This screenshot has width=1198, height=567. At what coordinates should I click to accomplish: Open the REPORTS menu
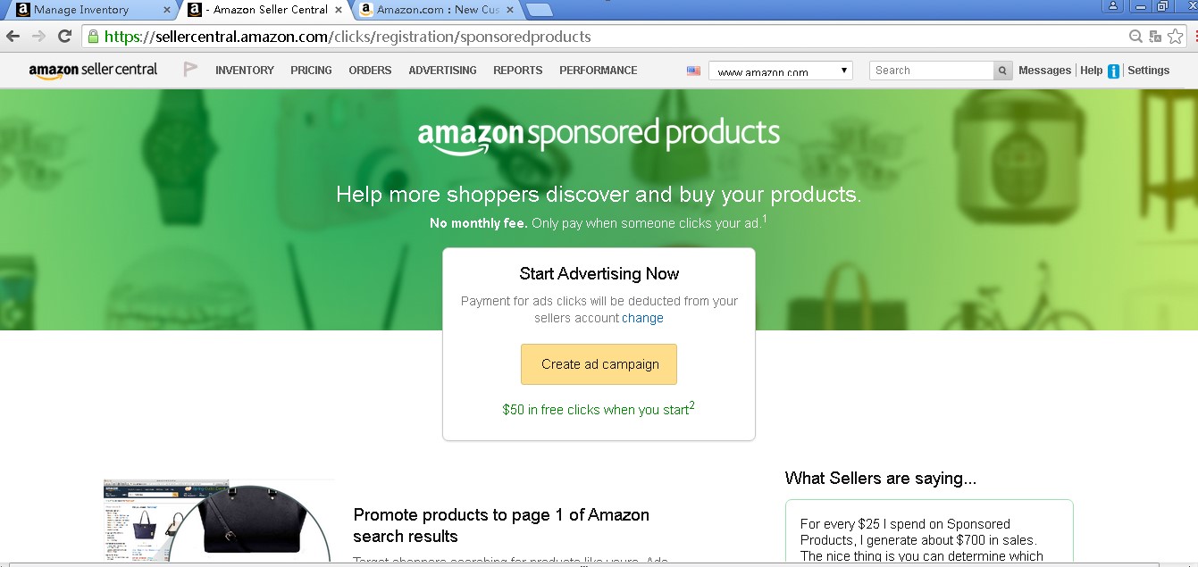click(518, 71)
